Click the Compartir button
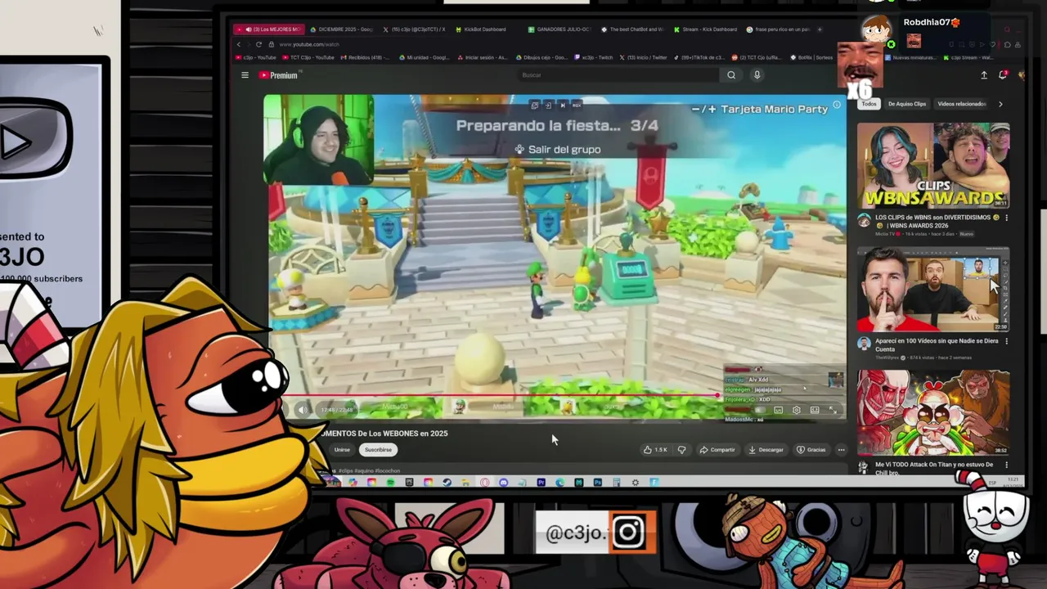The height and width of the screenshot is (589, 1047). tap(717, 449)
